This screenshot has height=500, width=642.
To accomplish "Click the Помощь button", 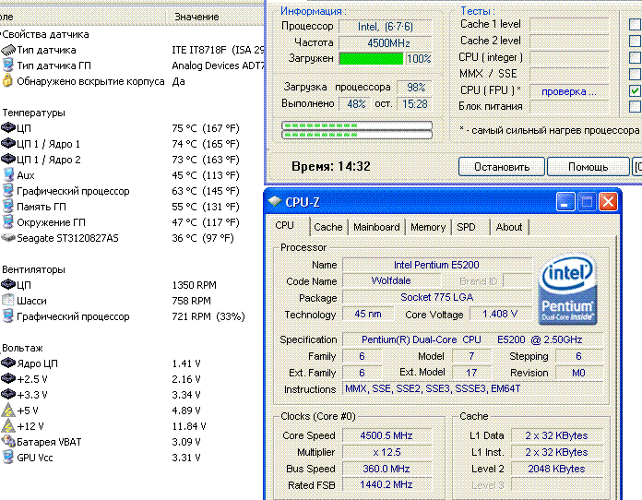I will coord(588,167).
